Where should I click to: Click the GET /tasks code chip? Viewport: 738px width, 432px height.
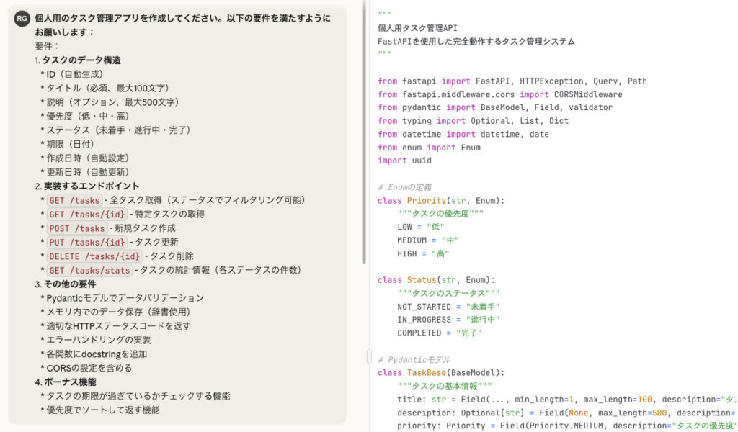(74, 200)
